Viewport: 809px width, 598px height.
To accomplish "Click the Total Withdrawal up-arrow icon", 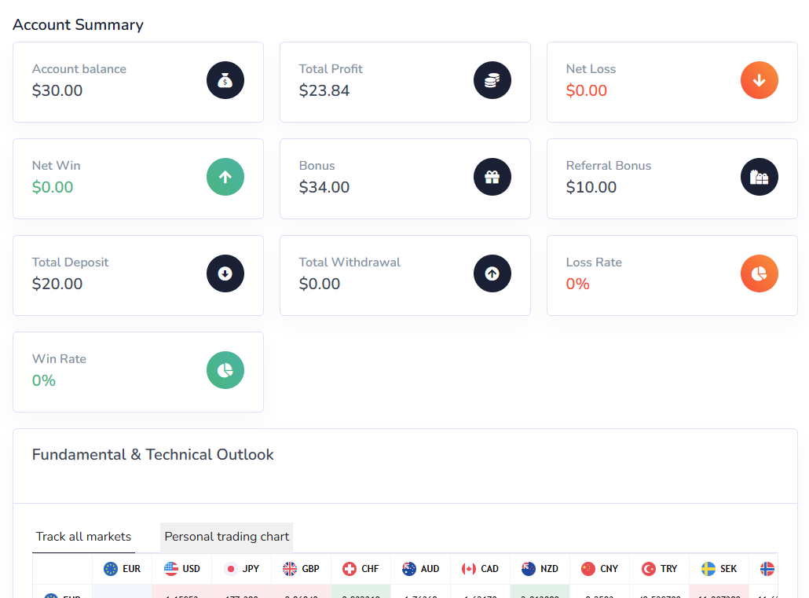I will [492, 273].
